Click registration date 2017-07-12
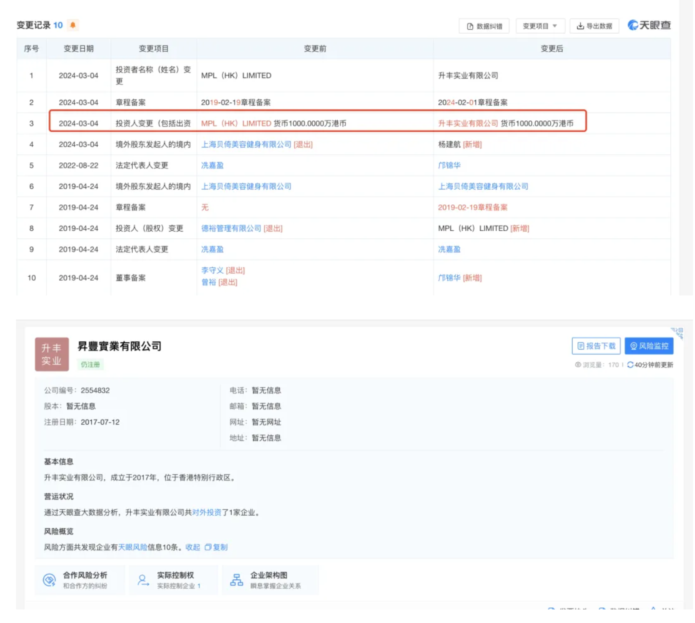This screenshot has width=695, height=623. pos(100,422)
